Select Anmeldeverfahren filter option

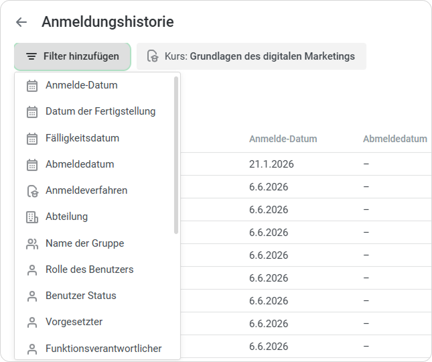point(95,190)
